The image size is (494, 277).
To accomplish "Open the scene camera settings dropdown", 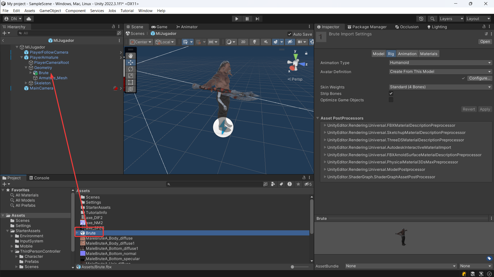I will click(302, 42).
